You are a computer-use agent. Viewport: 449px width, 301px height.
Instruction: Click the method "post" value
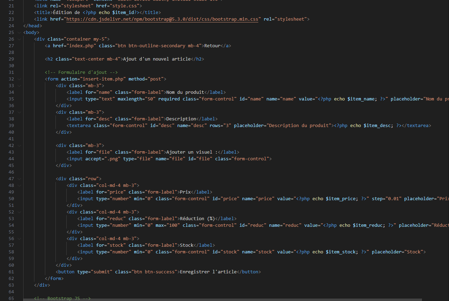156,79
